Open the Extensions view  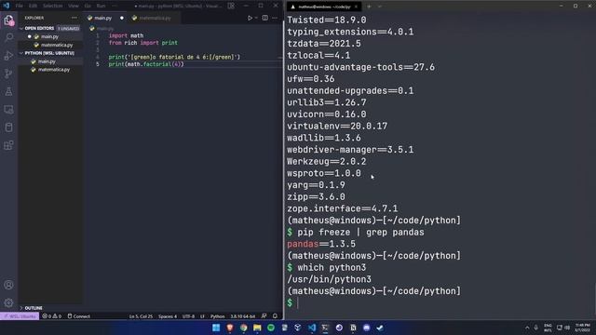(x=8, y=145)
